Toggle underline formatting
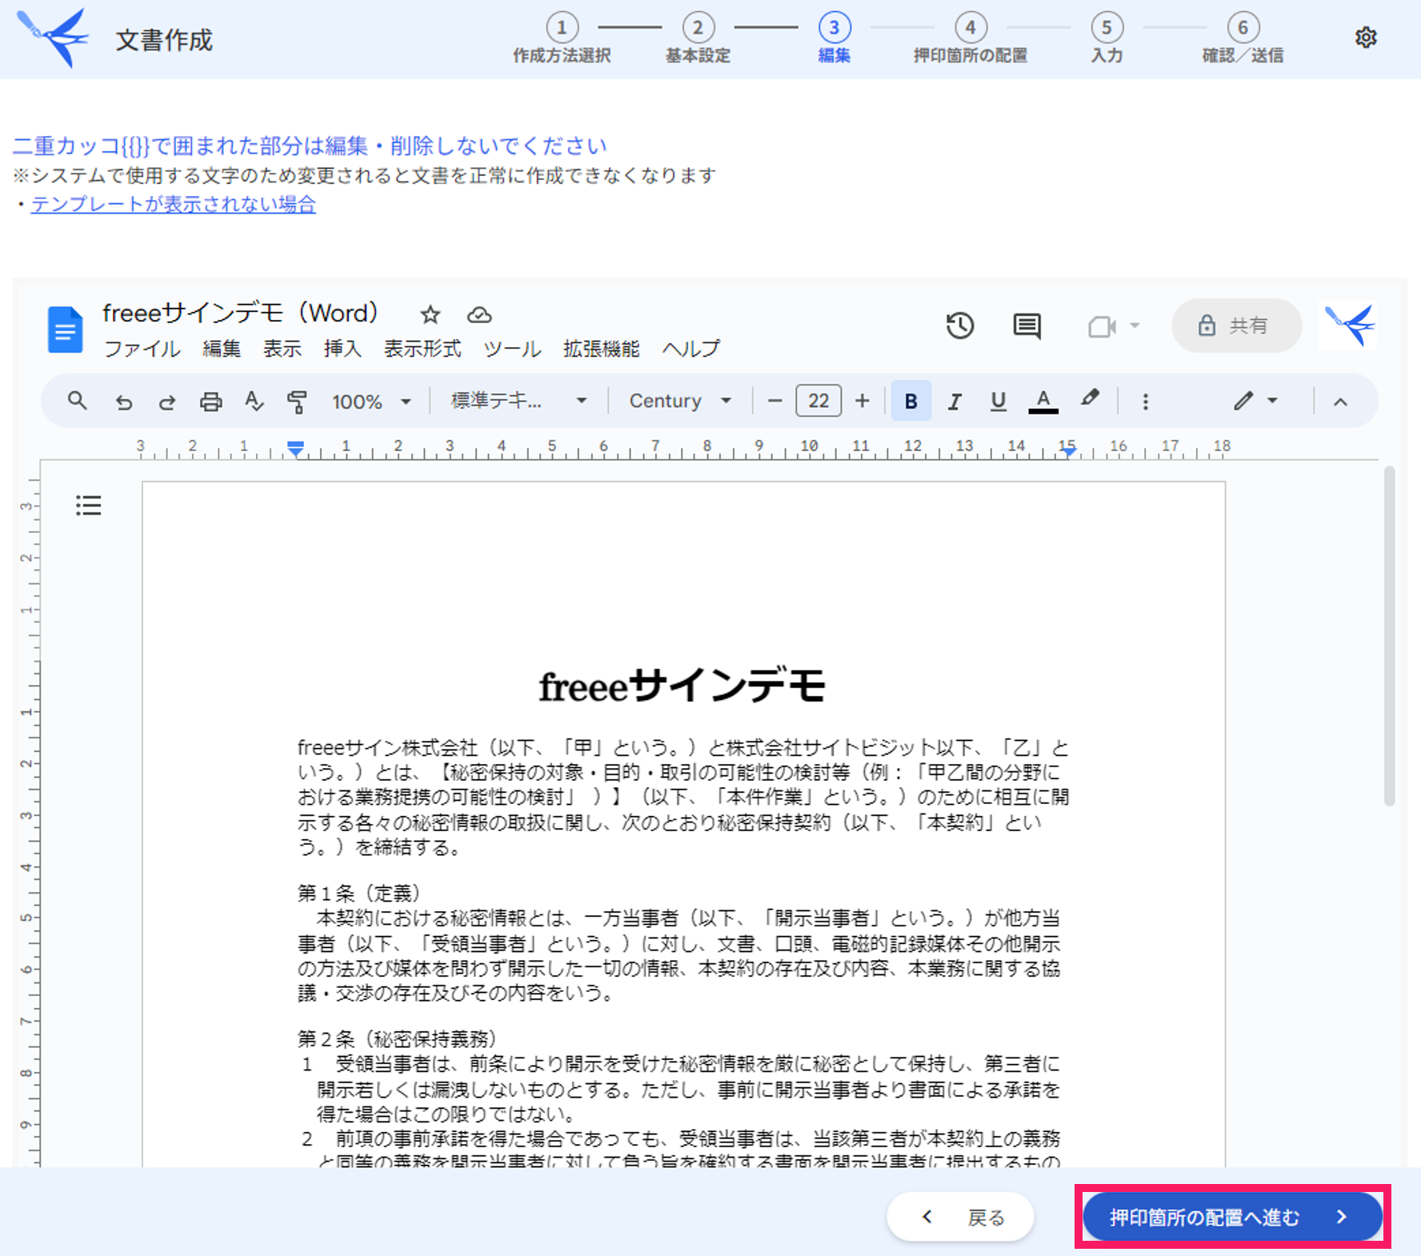Image resolution: width=1421 pixels, height=1256 pixels. point(998,402)
